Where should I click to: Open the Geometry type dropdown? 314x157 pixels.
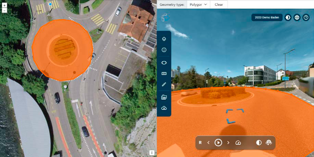click(x=198, y=5)
